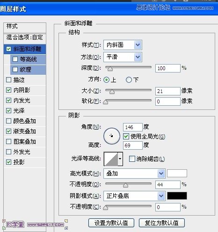Click the highlight 不透明度 slider handle
The height and width of the screenshot is (232, 218).
pos(125,185)
